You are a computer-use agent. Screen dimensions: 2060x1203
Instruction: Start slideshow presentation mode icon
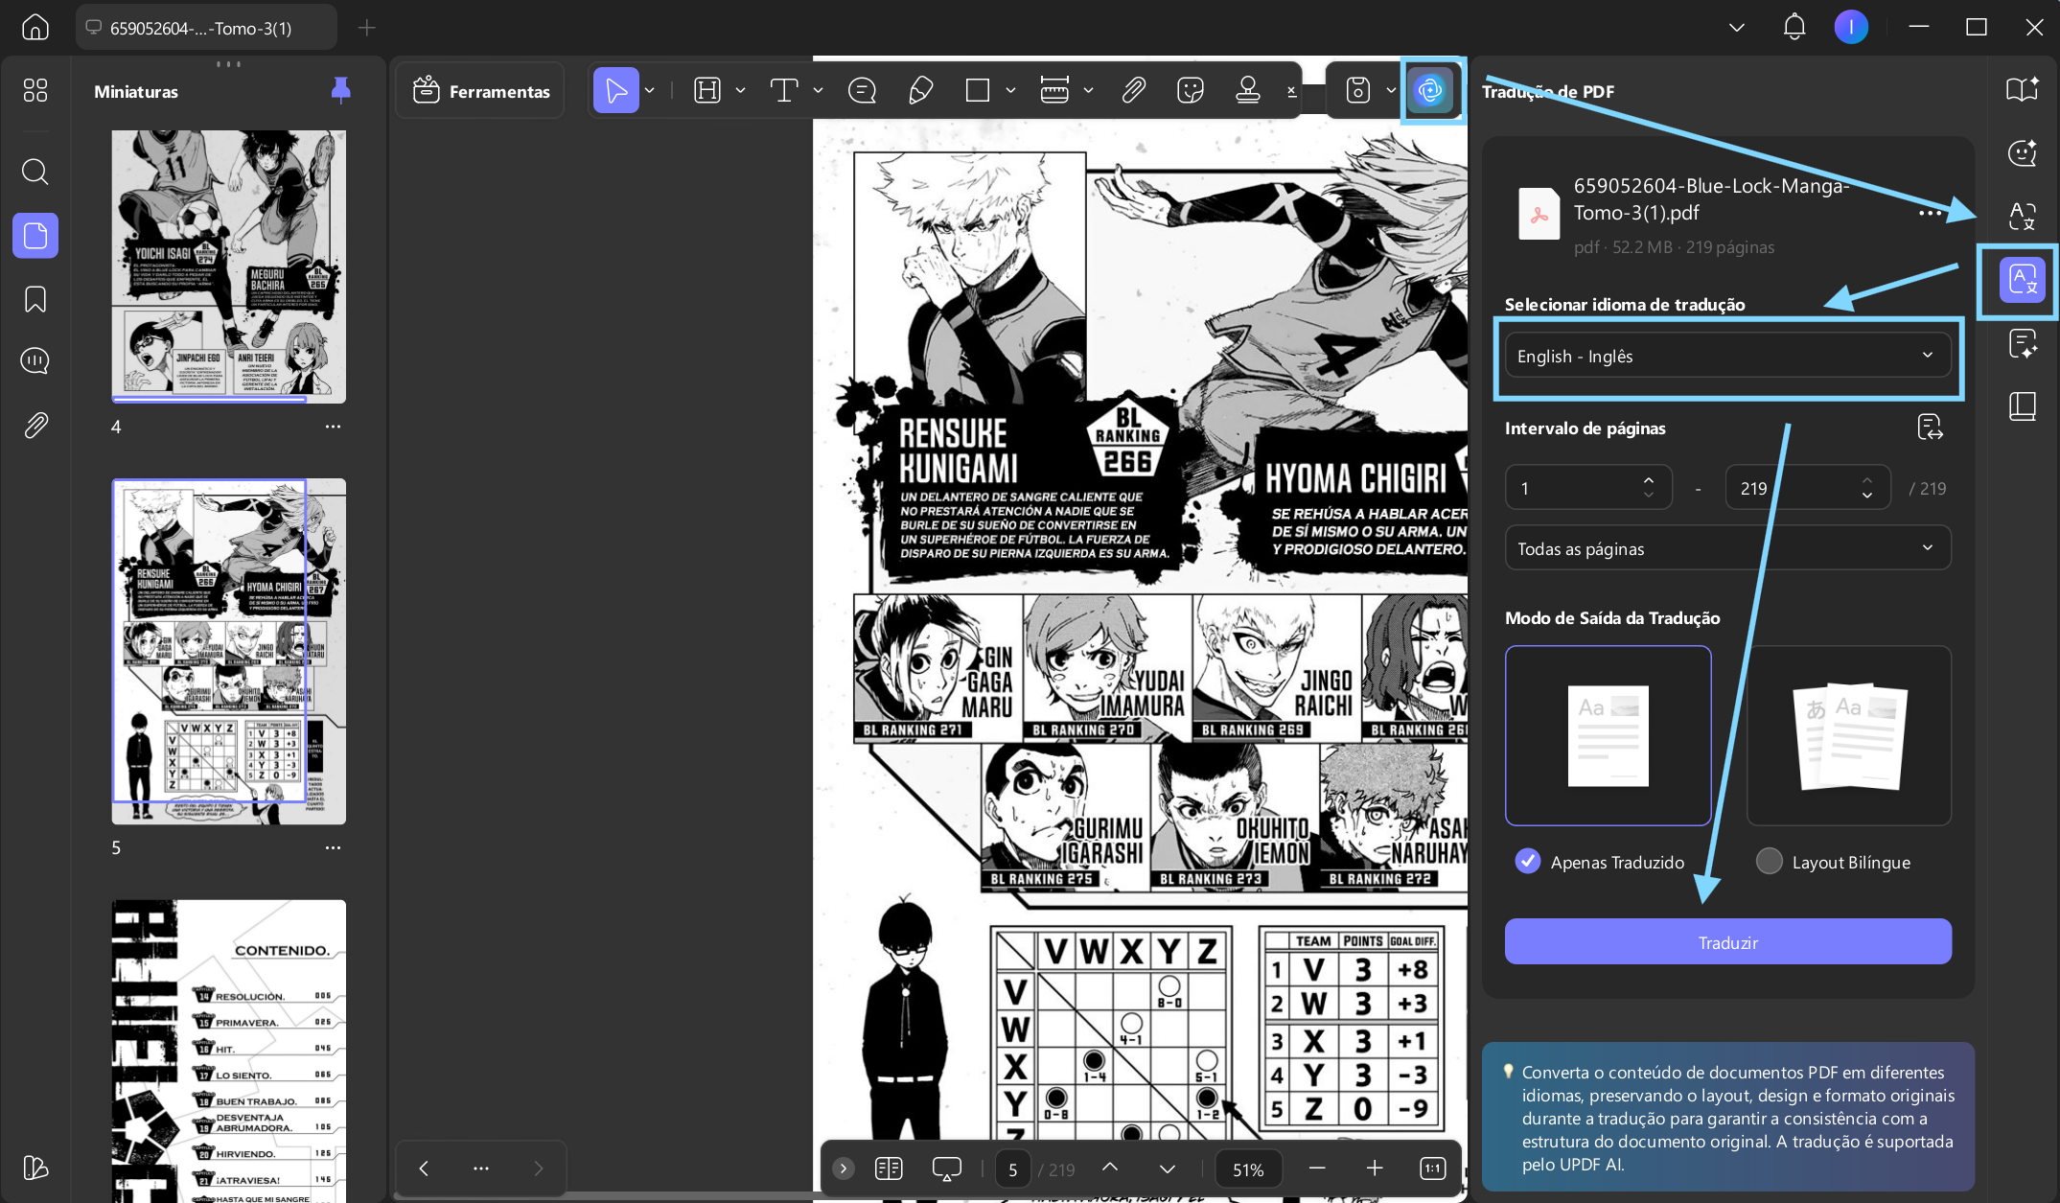pos(946,1168)
